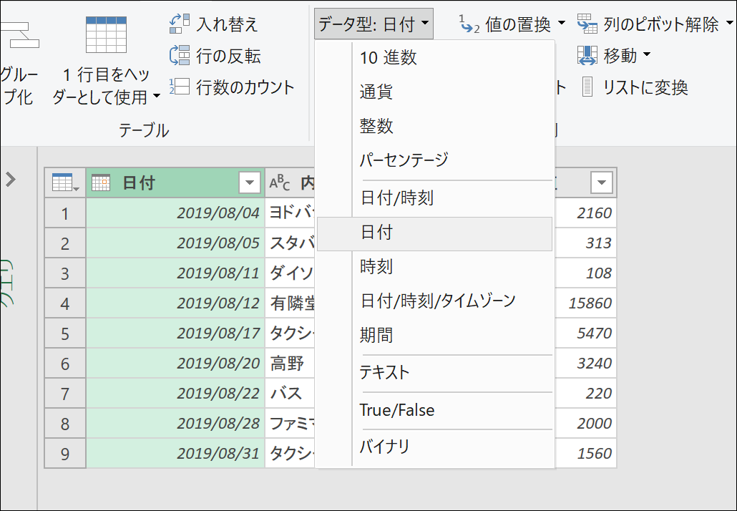
Task: Click the リストに変換 icon
Action: click(x=587, y=87)
